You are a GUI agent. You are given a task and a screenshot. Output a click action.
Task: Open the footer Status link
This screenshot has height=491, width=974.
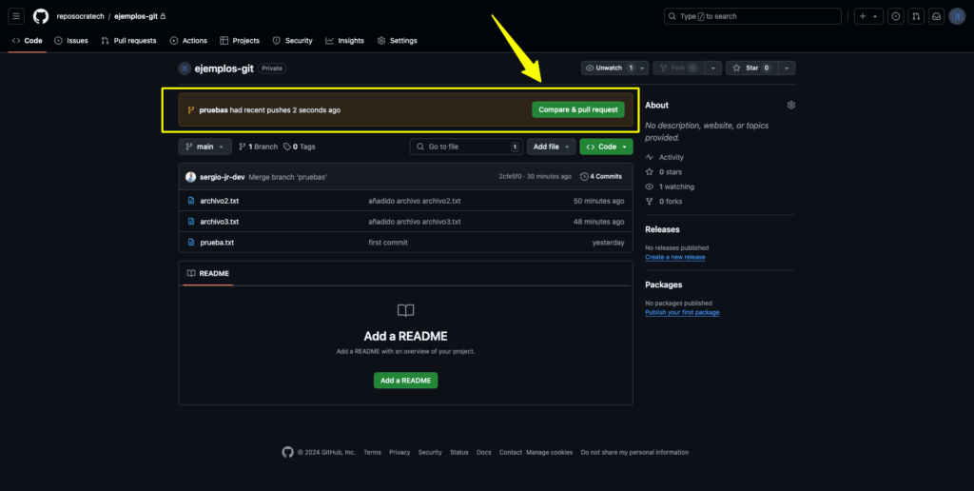coord(459,453)
